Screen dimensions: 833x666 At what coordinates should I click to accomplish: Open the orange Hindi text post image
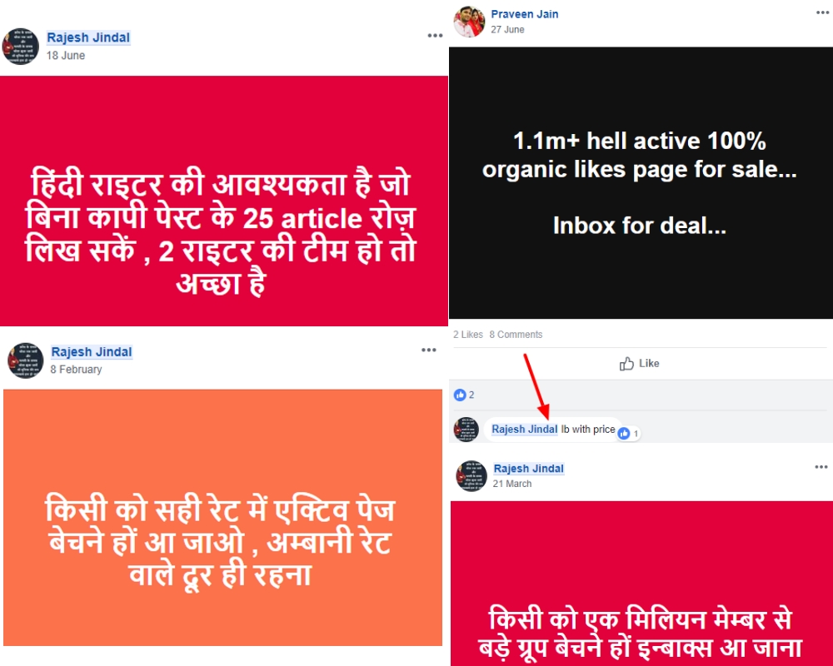(222, 518)
